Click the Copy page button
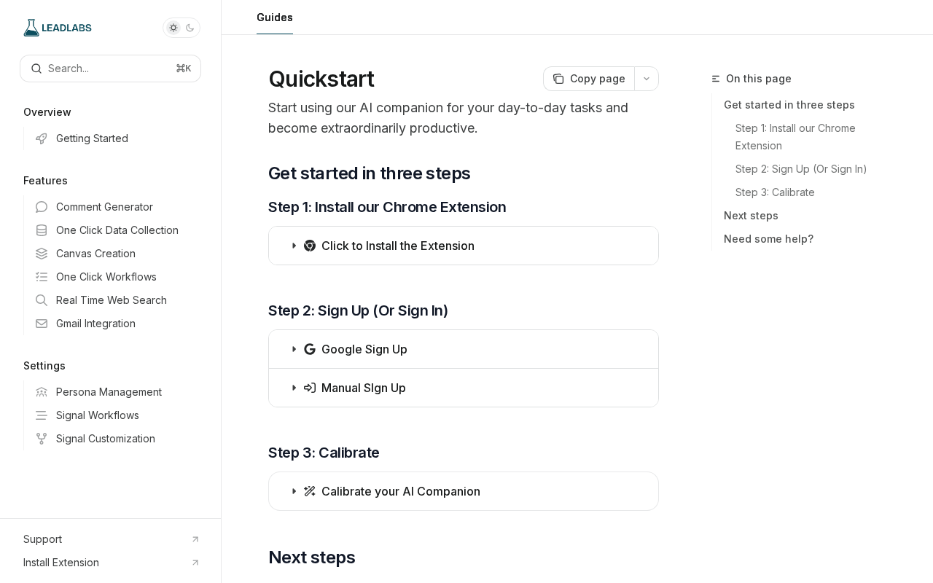 click(589, 79)
